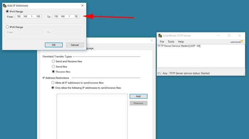Click 'TFTP Server Service Started' log entry
This screenshot has height=139, width=249.
click(179, 46)
